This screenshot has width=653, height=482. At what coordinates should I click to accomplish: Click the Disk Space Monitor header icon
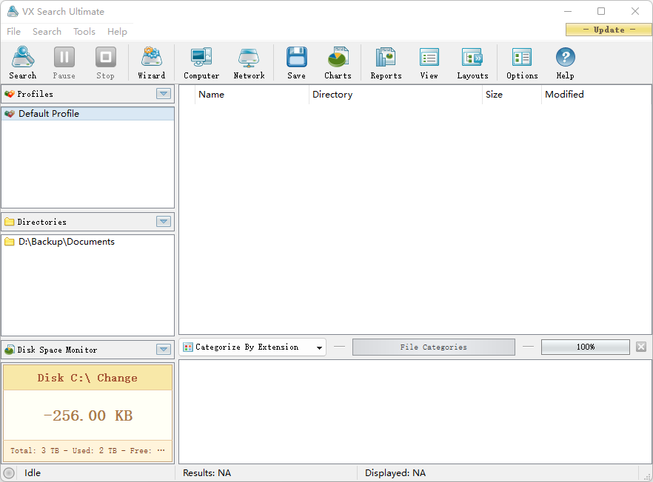pyautogui.click(x=10, y=350)
